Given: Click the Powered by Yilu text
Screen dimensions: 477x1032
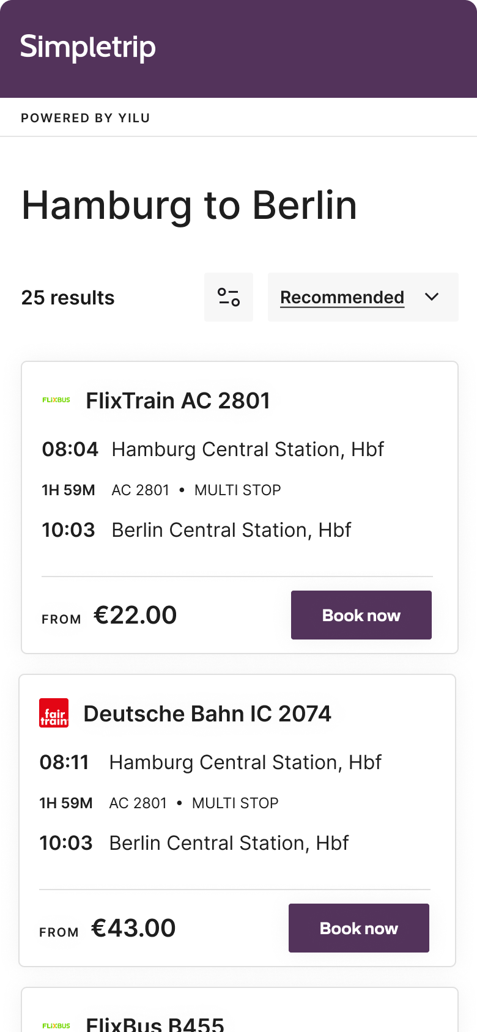Looking at the screenshot, I should (x=86, y=118).
